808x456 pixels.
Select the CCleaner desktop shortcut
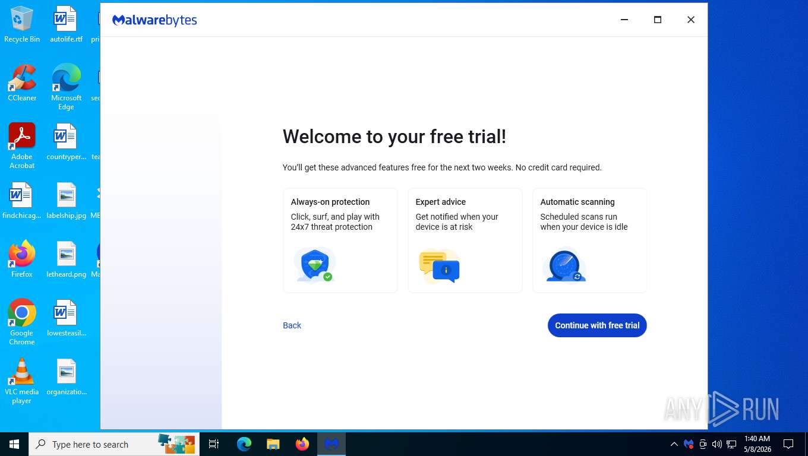[22, 83]
